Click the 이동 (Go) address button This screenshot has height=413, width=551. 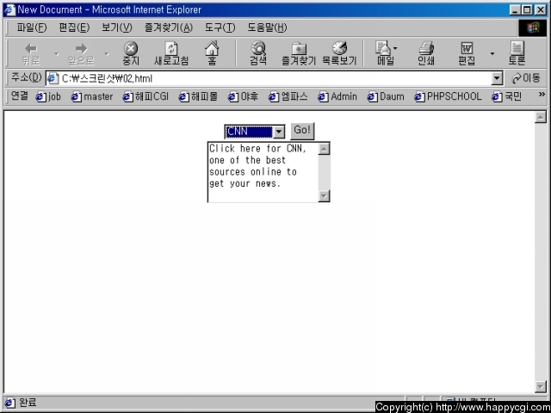(526, 78)
